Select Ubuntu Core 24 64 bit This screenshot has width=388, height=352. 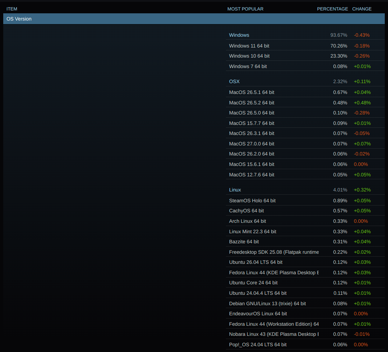click(305, 283)
